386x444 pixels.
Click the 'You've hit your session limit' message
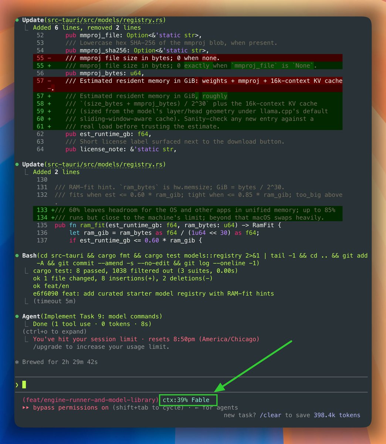(146, 339)
